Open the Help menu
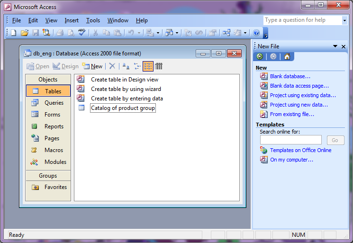353x243 pixels. [142, 20]
